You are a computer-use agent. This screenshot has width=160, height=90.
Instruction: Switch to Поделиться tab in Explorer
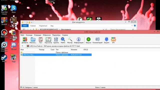tap(43, 26)
